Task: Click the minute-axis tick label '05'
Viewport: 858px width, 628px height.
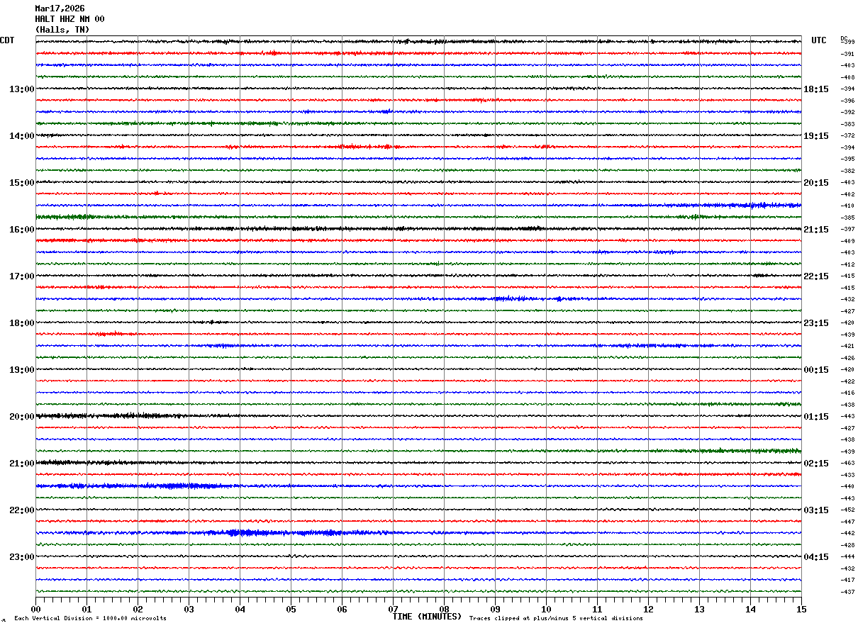Action: (x=291, y=610)
